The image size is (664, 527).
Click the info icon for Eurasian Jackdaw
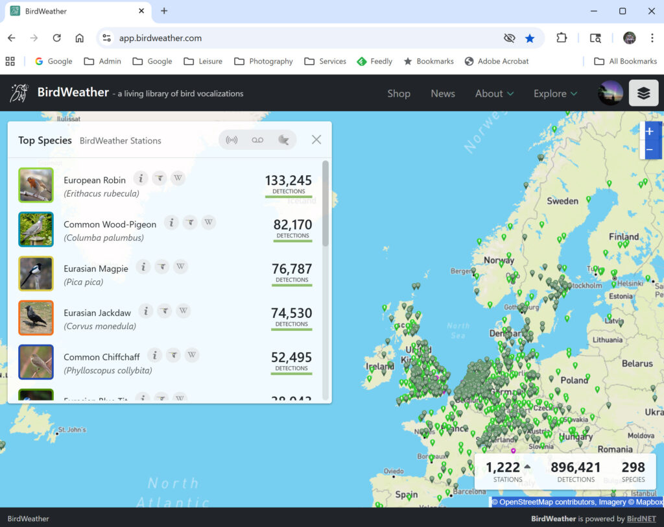click(x=146, y=311)
